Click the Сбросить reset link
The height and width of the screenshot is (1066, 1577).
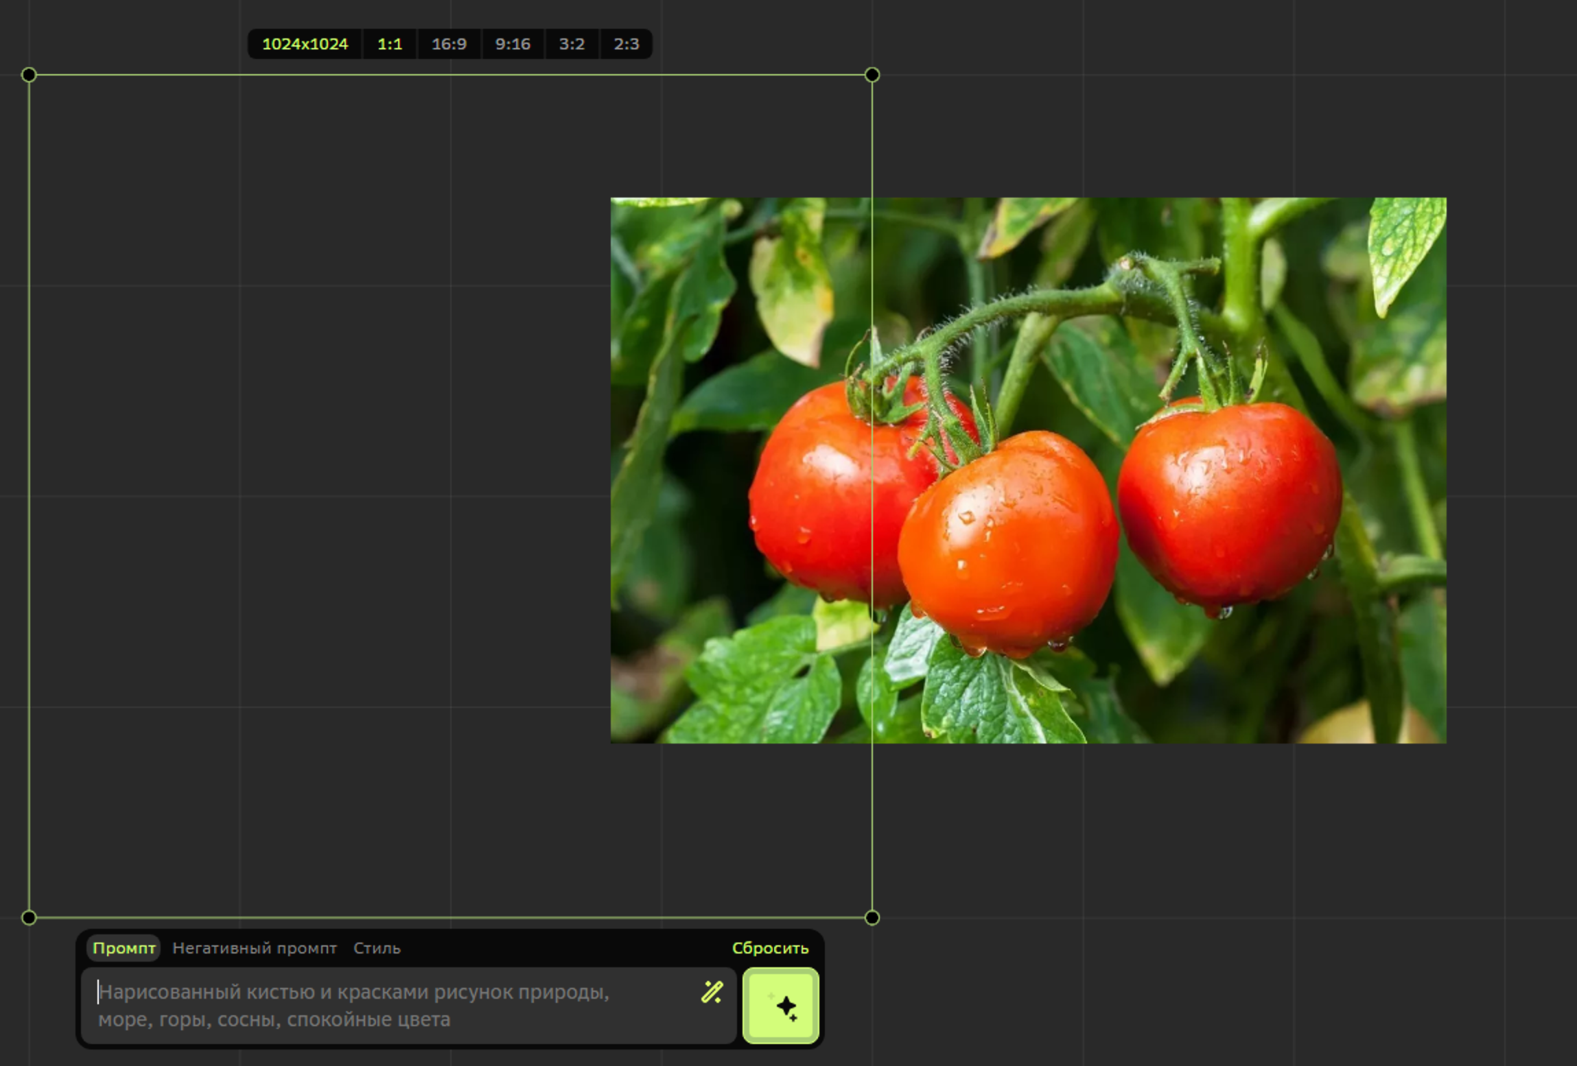[770, 948]
